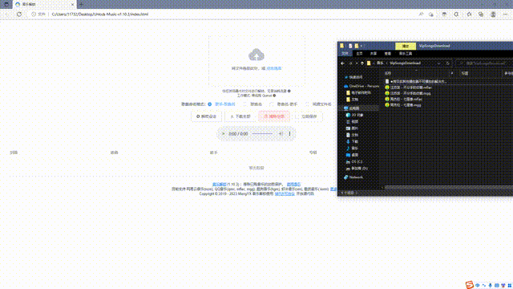Click the browser refresh icon
This screenshot has width=513, height=289.
click(19, 14)
